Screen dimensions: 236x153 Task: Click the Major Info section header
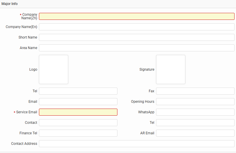10,4
